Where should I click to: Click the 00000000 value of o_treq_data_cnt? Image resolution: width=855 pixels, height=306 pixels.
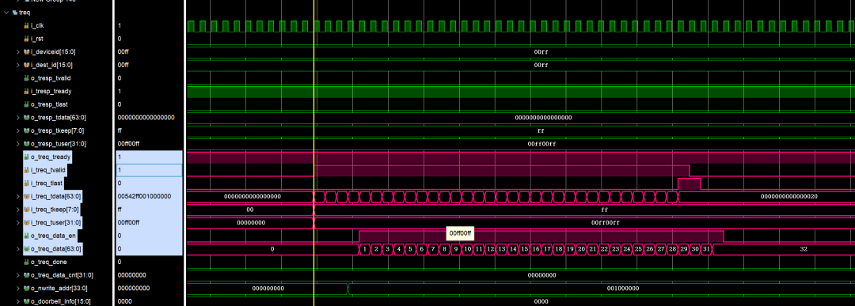click(131, 275)
